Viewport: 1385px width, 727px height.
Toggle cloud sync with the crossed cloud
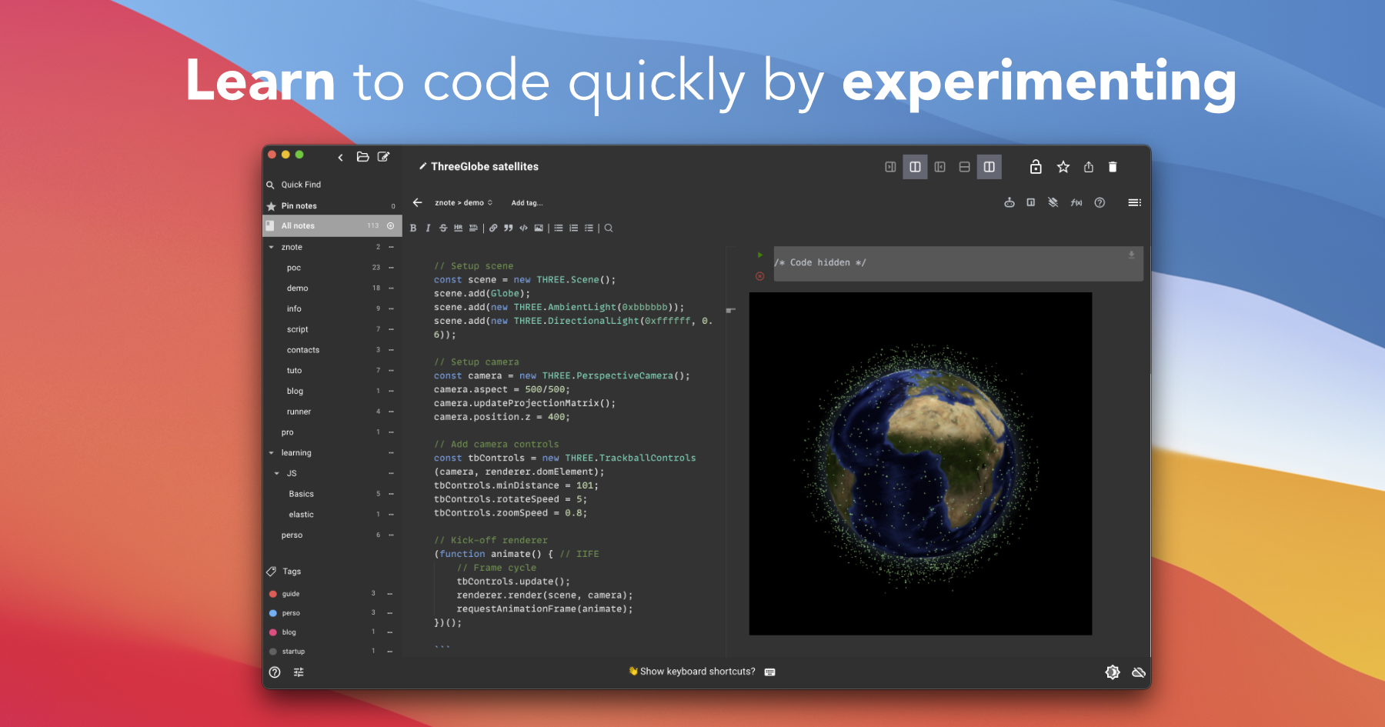[1139, 672]
